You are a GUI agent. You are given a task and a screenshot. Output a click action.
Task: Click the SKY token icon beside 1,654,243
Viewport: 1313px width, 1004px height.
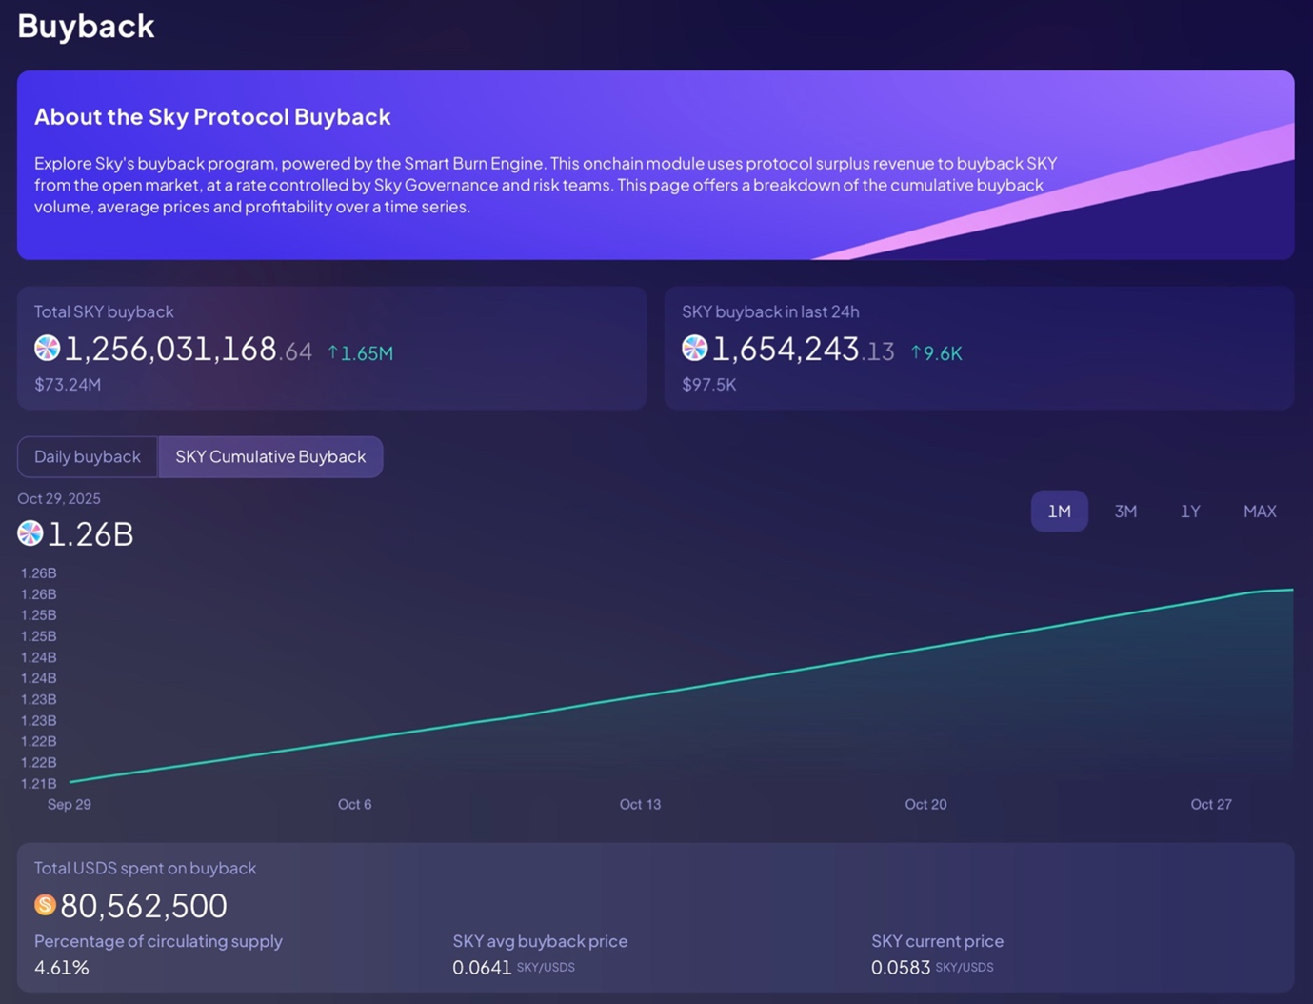point(694,349)
